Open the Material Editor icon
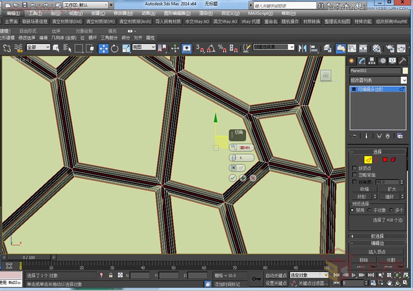Viewport: 413px width, 291px height. tap(377, 48)
